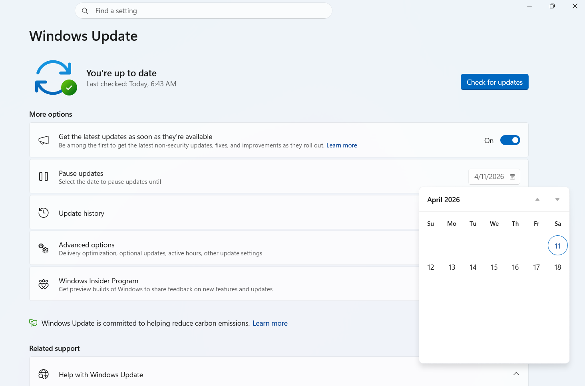Screen dimensions: 585x386
Task: Click the blue update refresh icon with checkmark
Action: point(55,78)
